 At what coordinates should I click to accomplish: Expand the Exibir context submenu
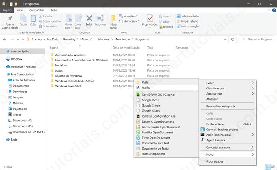click(x=228, y=83)
